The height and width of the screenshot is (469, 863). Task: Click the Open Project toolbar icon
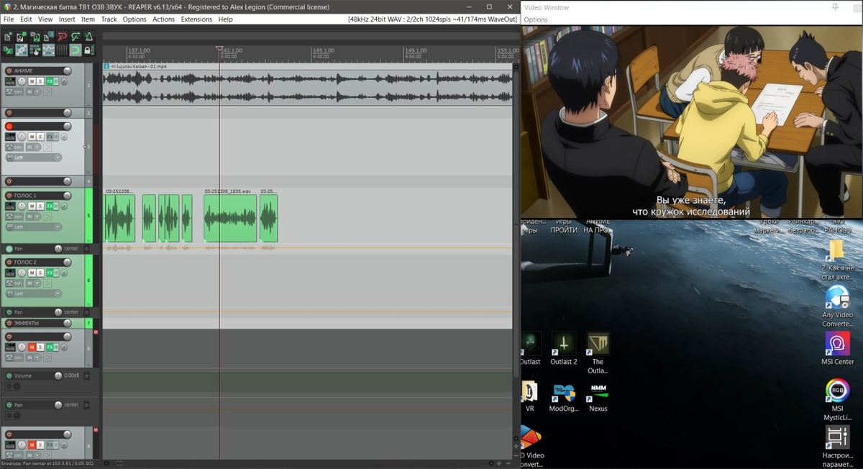coord(21,37)
